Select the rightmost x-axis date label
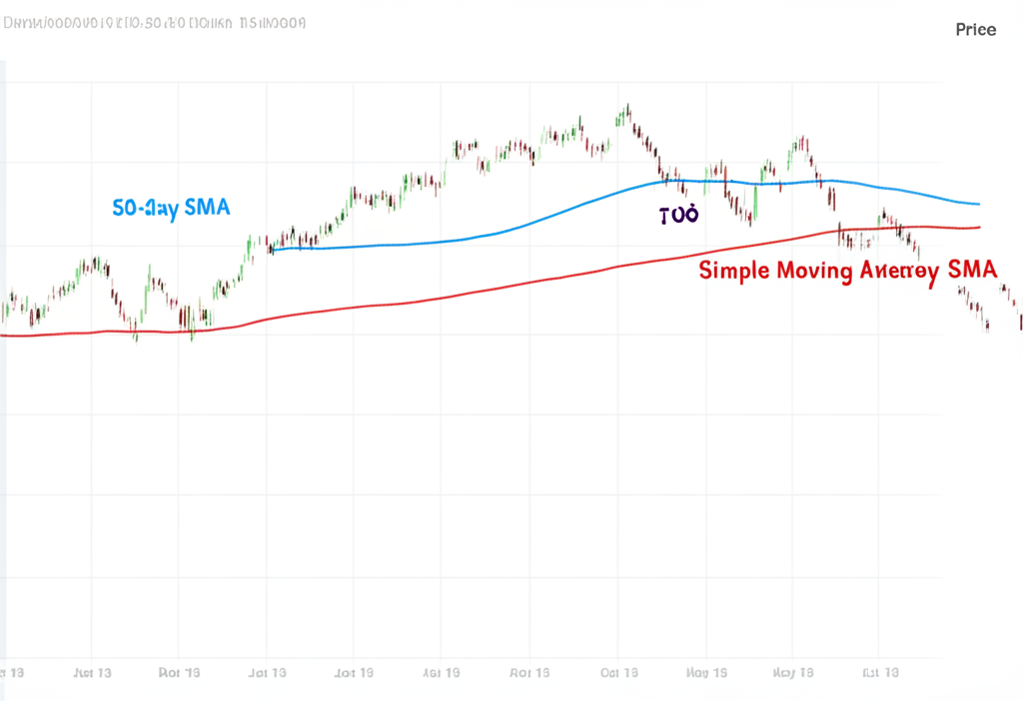Screen dimensions: 1023x701 pos(881,673)
